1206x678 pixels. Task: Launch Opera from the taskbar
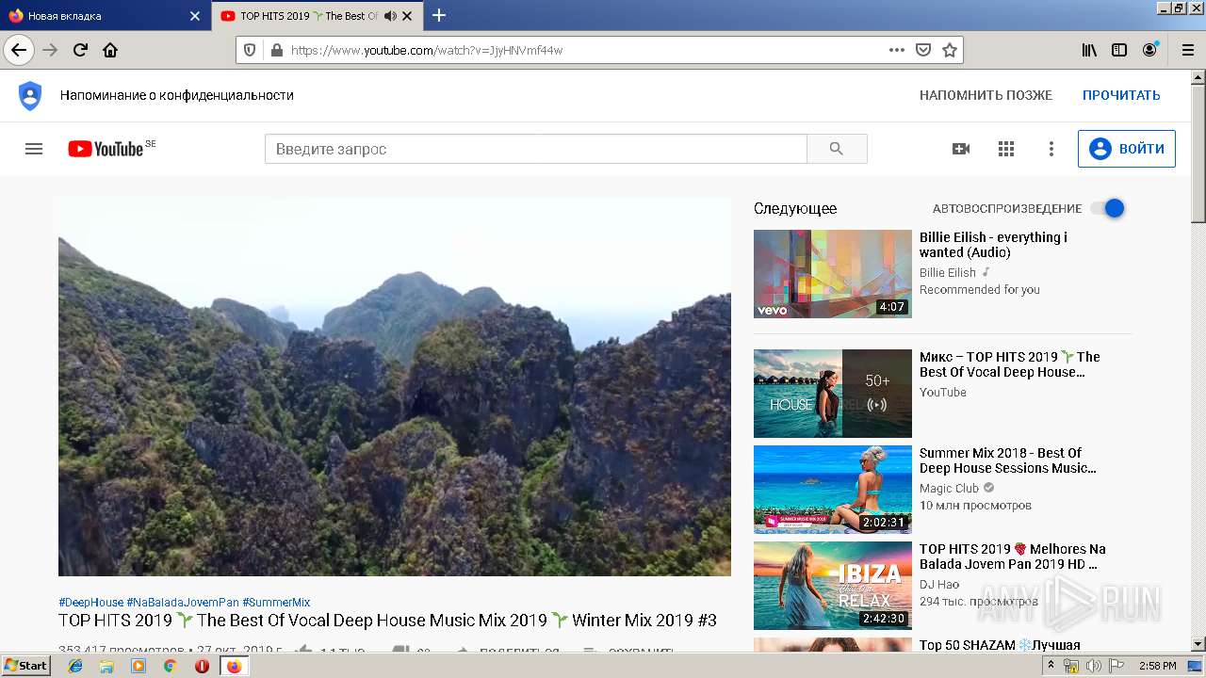point(202,666)
